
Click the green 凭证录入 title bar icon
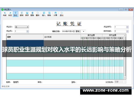(x=2, y=9)
